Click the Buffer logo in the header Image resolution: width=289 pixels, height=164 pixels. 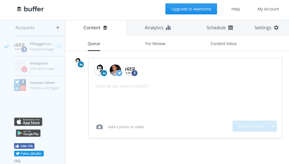tap(30, 9)
